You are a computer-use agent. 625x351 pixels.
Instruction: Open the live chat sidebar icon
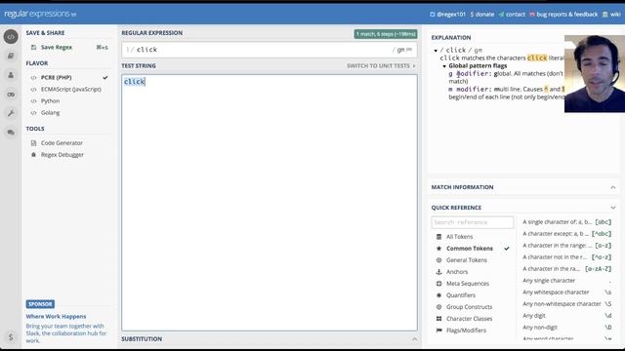click(x=11, y=133)
